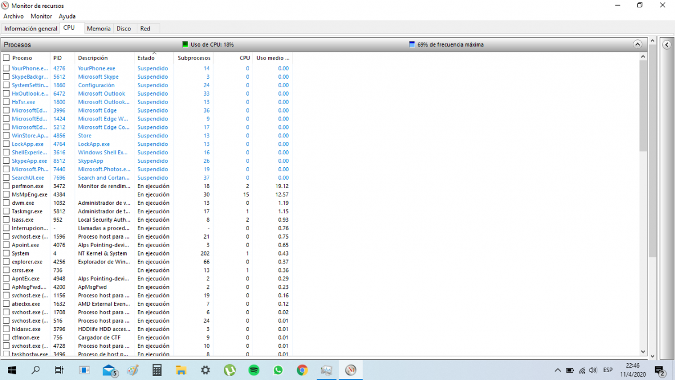Click the volume speaker tray icon

tap(593, 370)
